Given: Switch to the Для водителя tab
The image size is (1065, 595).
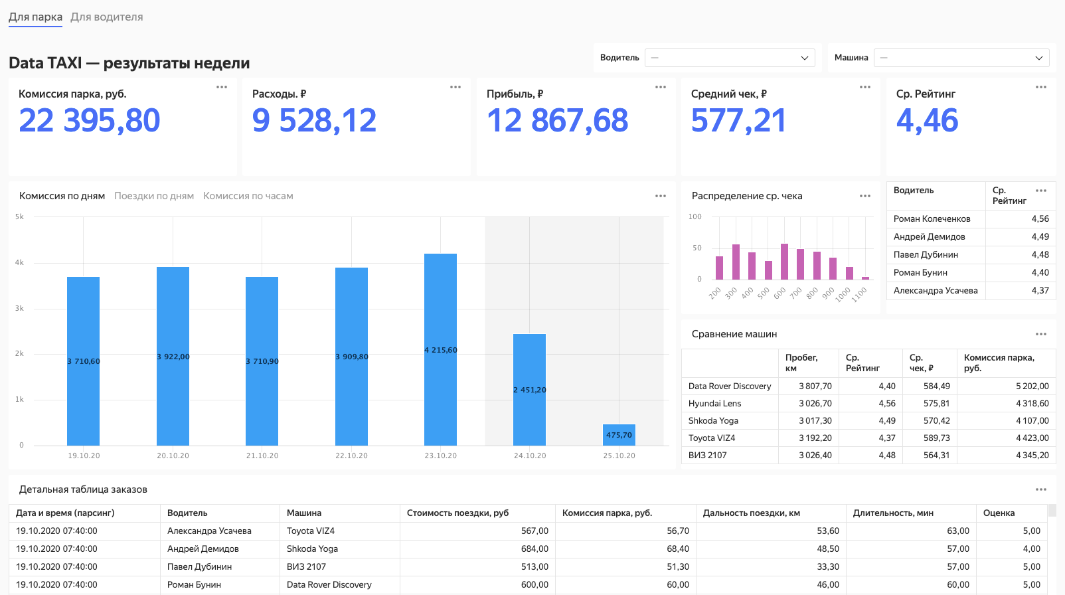Looking at the screenshot, I should [107, 17].
